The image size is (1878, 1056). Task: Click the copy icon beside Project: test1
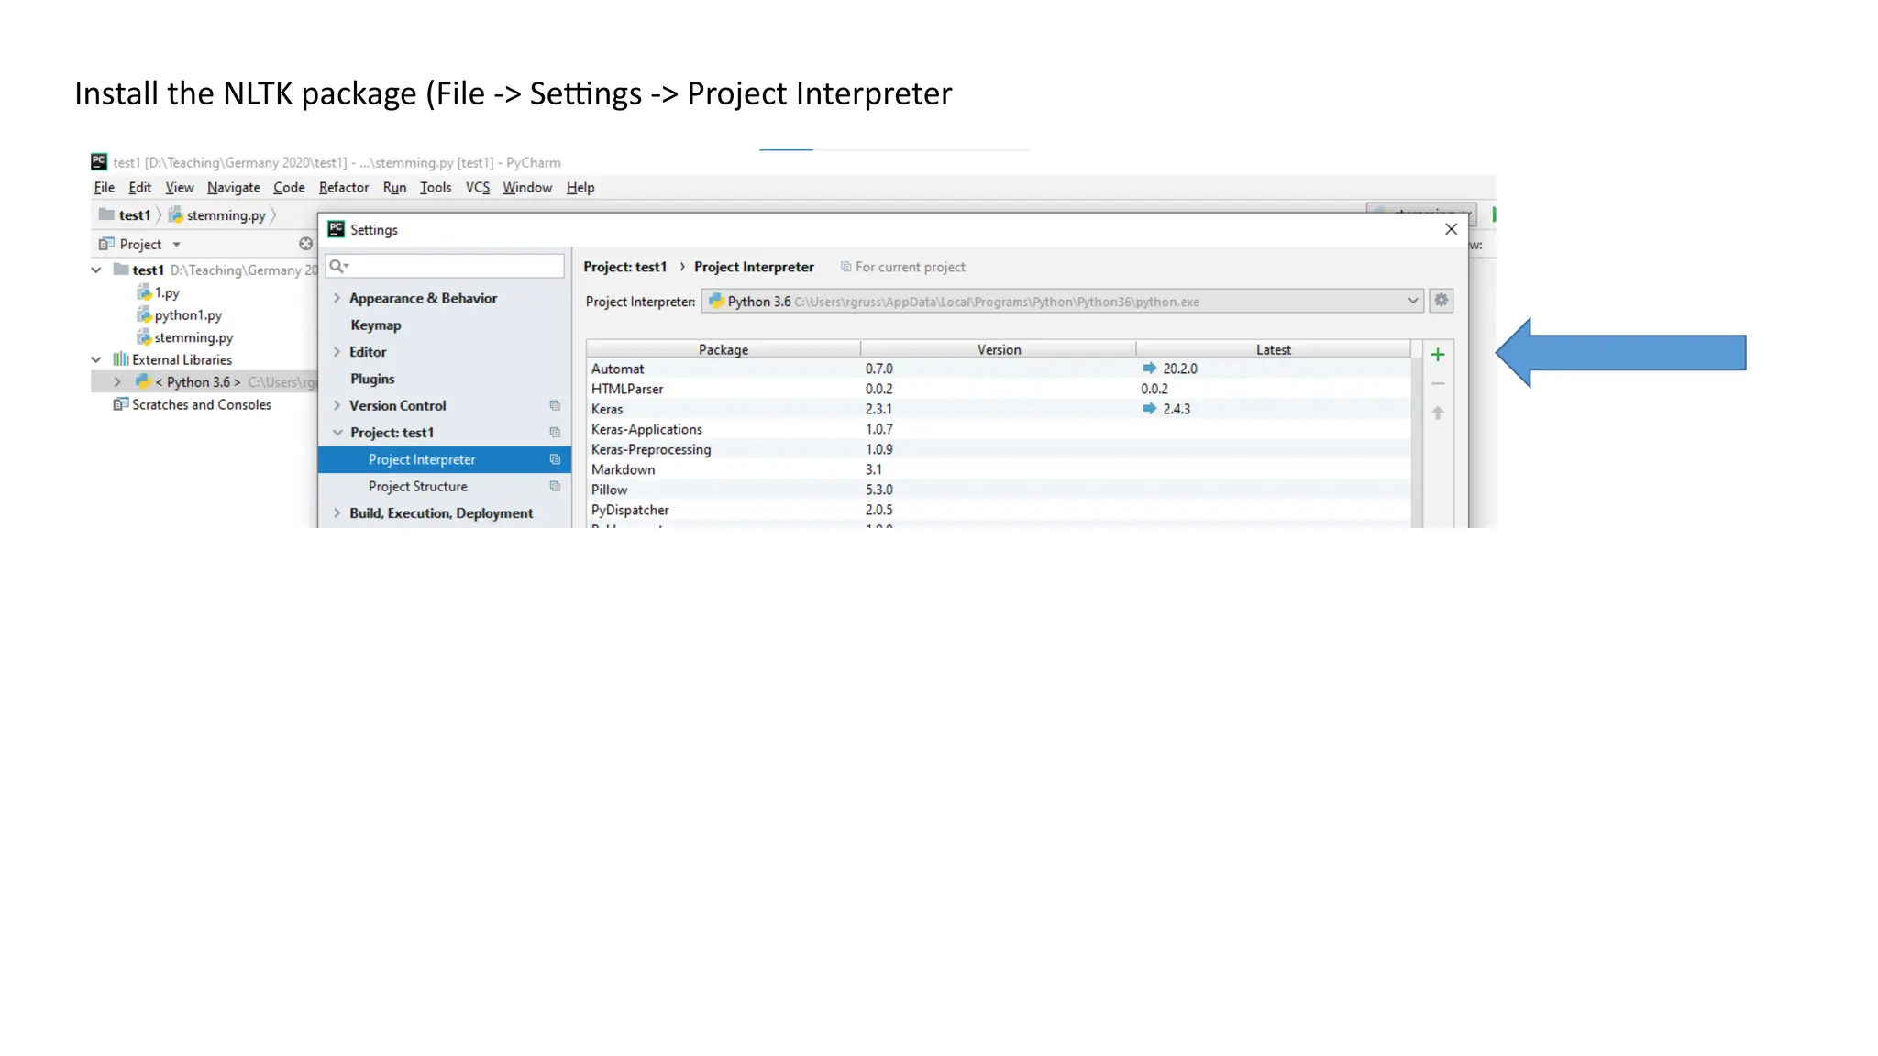[555, 432]
